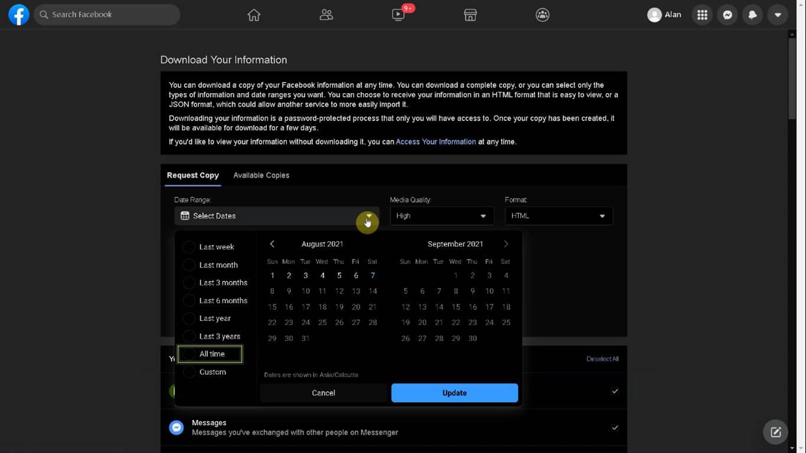This screenshot has width=806, height=453.
Task: Open Alan's profile avatar
Action: point(654,15)
